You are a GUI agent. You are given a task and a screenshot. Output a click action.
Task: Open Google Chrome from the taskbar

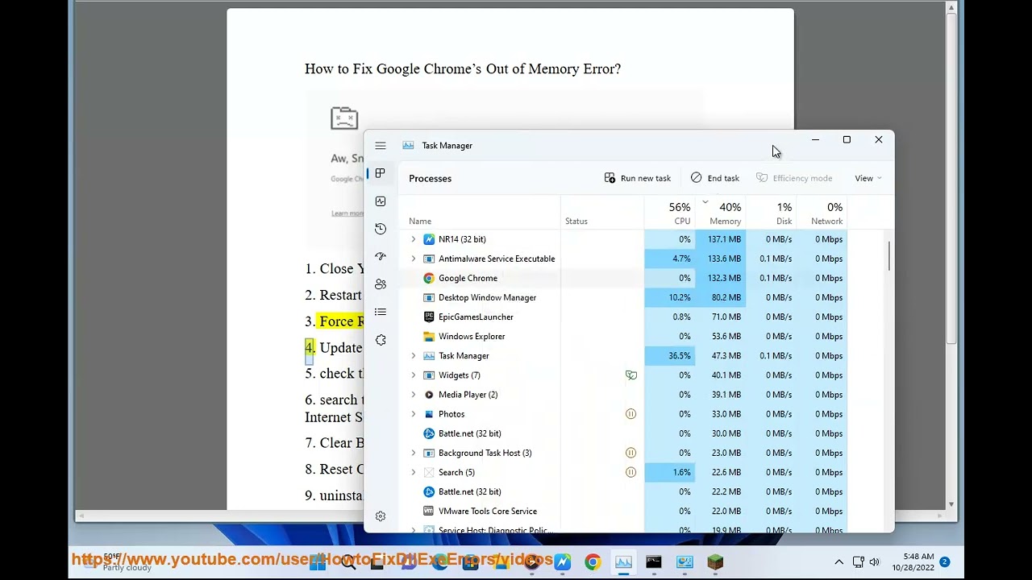coord(593,562)
